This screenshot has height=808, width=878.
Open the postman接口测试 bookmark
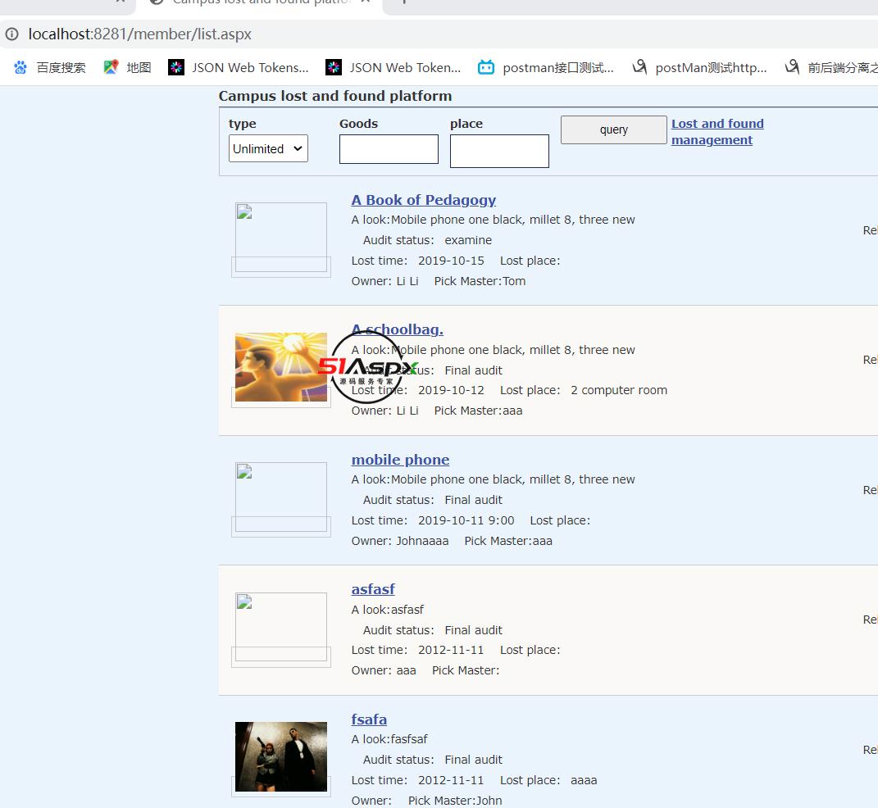tap(546, 68)
